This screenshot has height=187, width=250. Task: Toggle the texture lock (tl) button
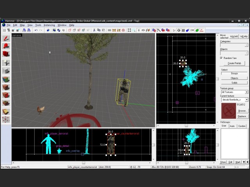pos(139,30)
